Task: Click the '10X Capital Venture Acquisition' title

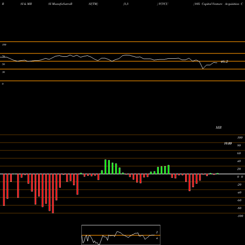Action: pyautogui.click(x=217, y=4)
